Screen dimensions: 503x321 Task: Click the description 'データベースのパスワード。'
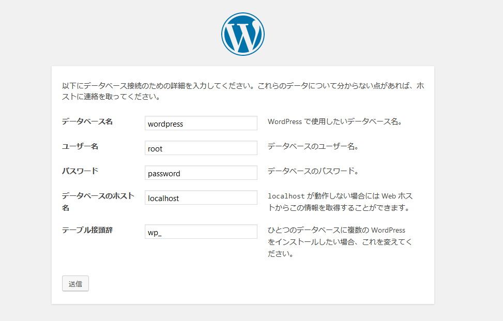pyautogui.click(x=313, y=171)
